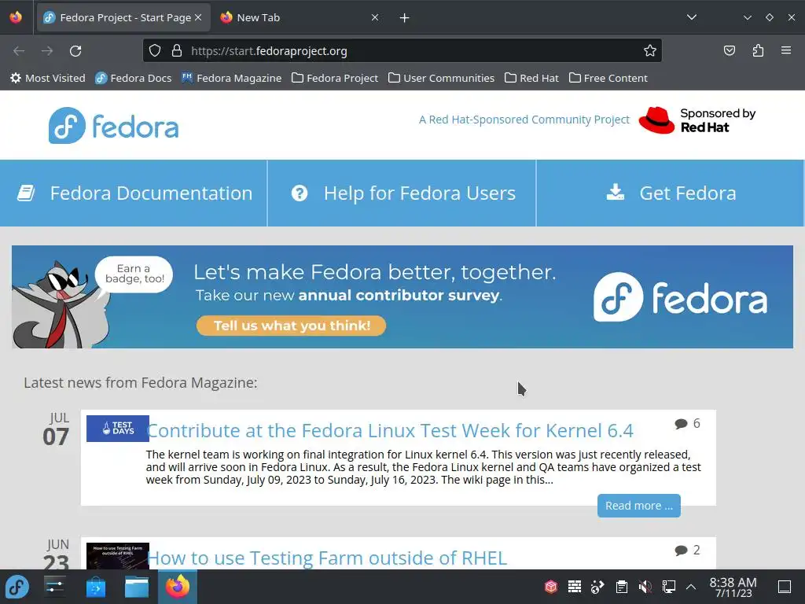Image resolution: width=805 pixels, height=604 pixels.
Task: Expand the hidden system tray icons arrow
Action: [x=691, y=587]
